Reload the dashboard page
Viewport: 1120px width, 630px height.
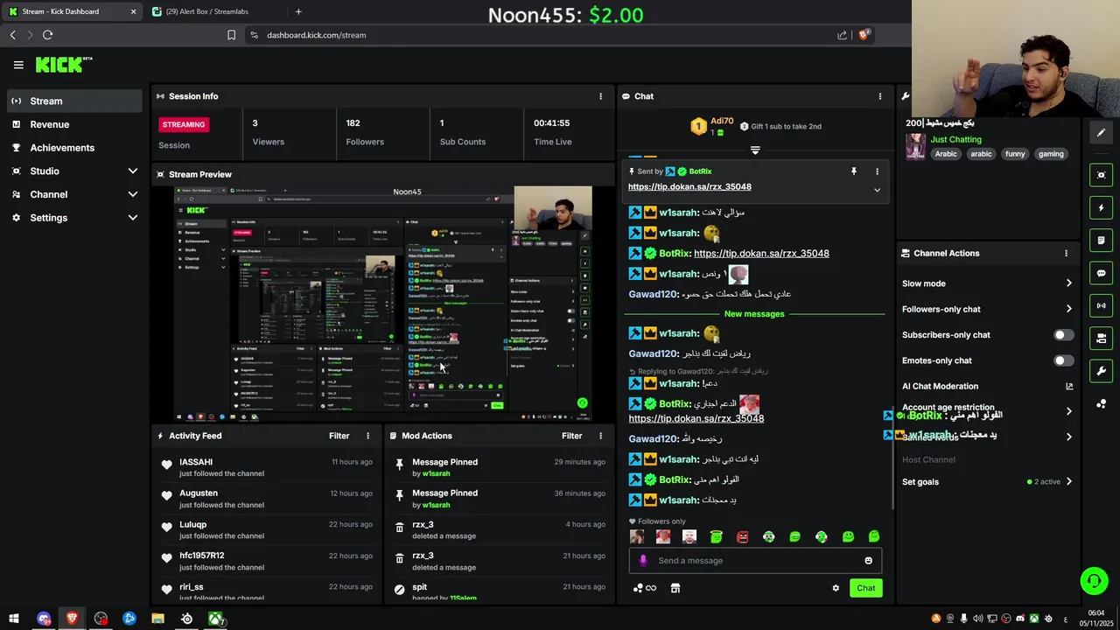(x=47, y=35)
